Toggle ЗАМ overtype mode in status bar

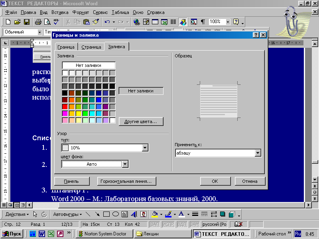pyautogui.click(x=195, y=224)
